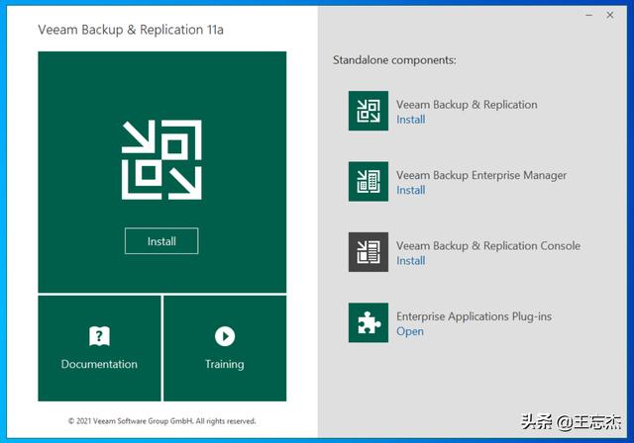Click the 2021 Veeam copyright notice

[x=161, y=421]
